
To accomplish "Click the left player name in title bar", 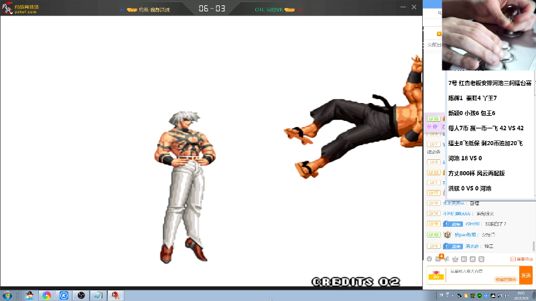I will click(154, 9).
